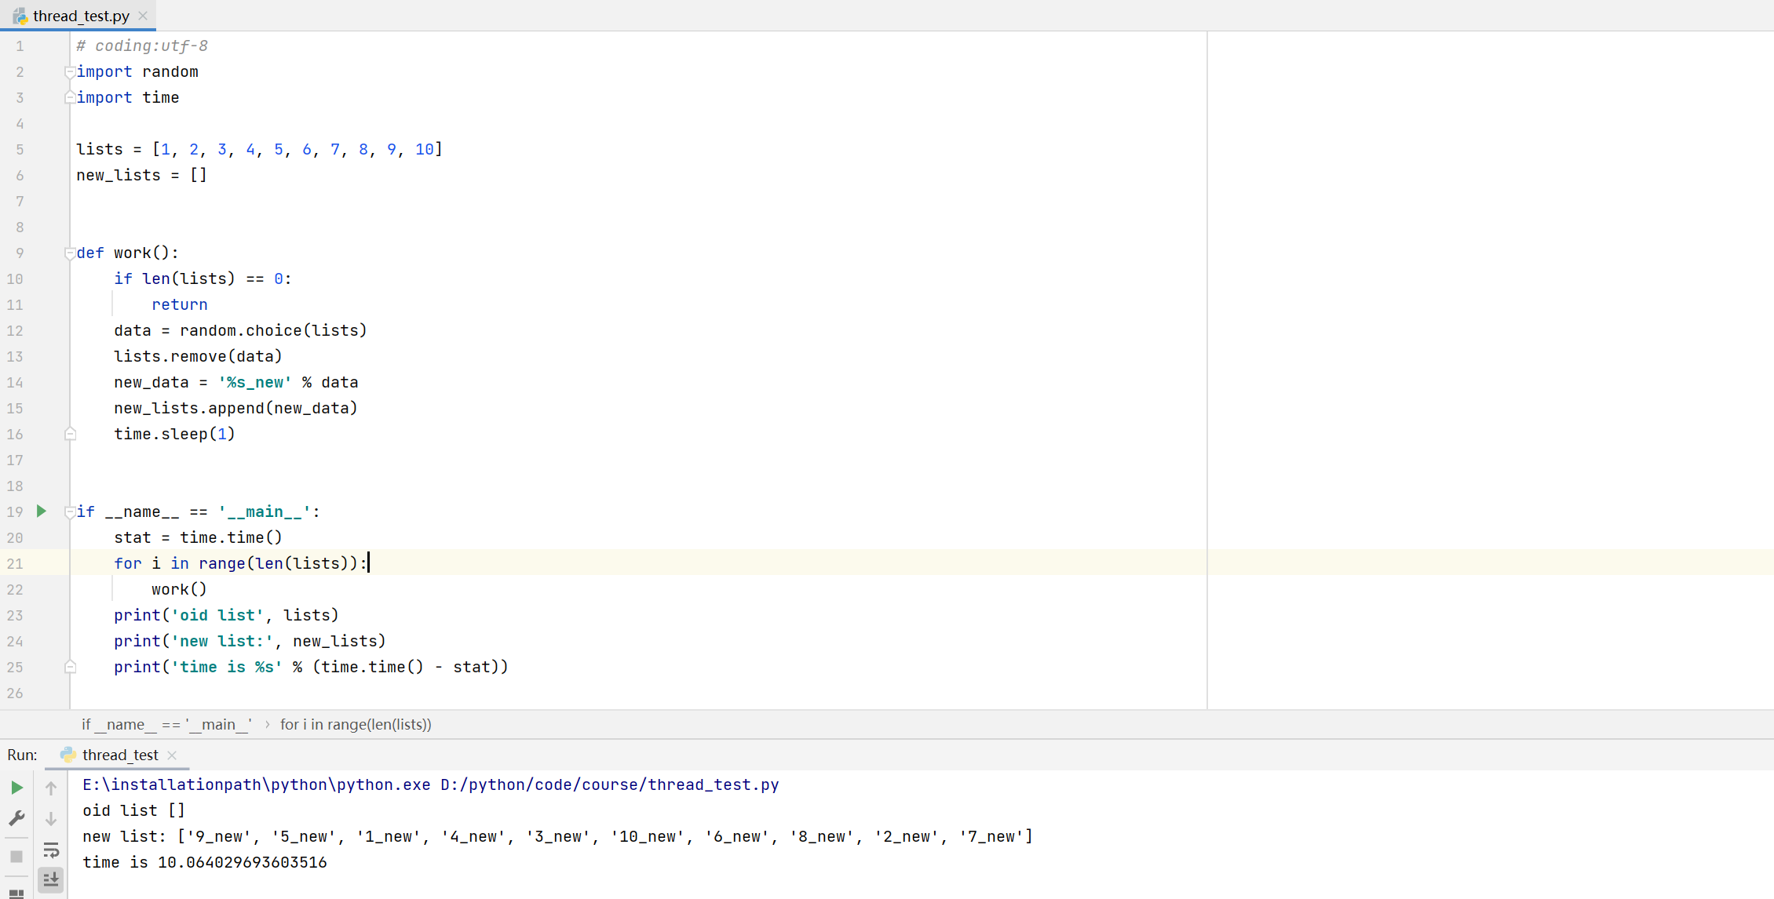Click the Python file icon on thread_test.py tab
The width and height of the screenshot is (1774, 899).
tap(20, 16)
